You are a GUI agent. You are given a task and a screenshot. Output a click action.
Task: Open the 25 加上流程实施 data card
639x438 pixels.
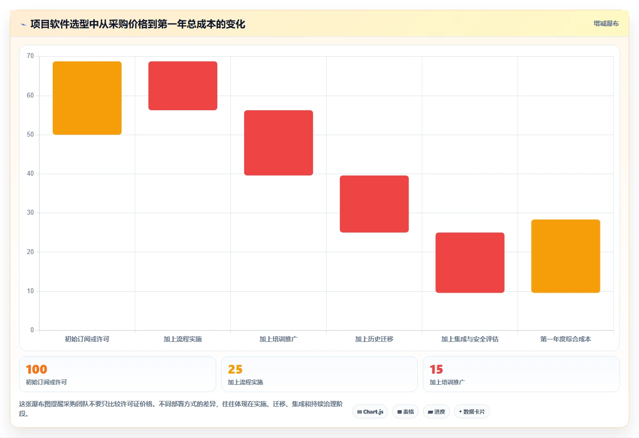(x=319, y=374)
